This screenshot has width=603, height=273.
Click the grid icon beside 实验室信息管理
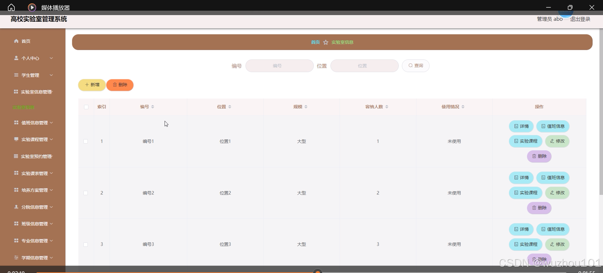coord(16,91)
